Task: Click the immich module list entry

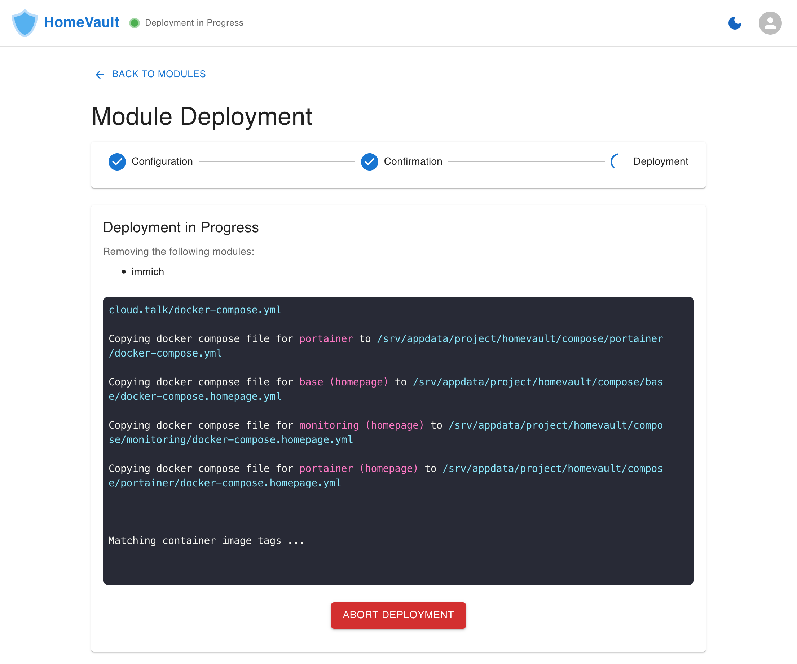Action: pos(147,272)
